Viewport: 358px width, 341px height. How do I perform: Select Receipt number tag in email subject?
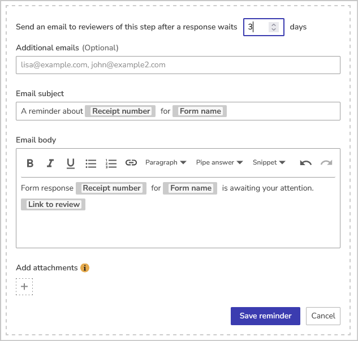tap(120, 111)
